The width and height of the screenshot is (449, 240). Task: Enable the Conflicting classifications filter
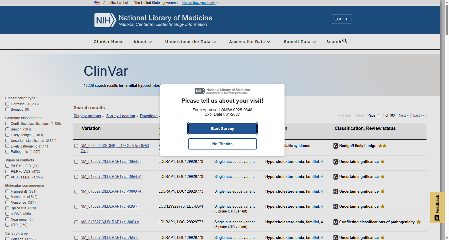tap(7, 124)
